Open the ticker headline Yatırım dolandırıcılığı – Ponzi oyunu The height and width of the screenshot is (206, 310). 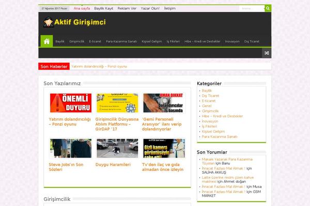pyautogui.click(x=99, y=66)
